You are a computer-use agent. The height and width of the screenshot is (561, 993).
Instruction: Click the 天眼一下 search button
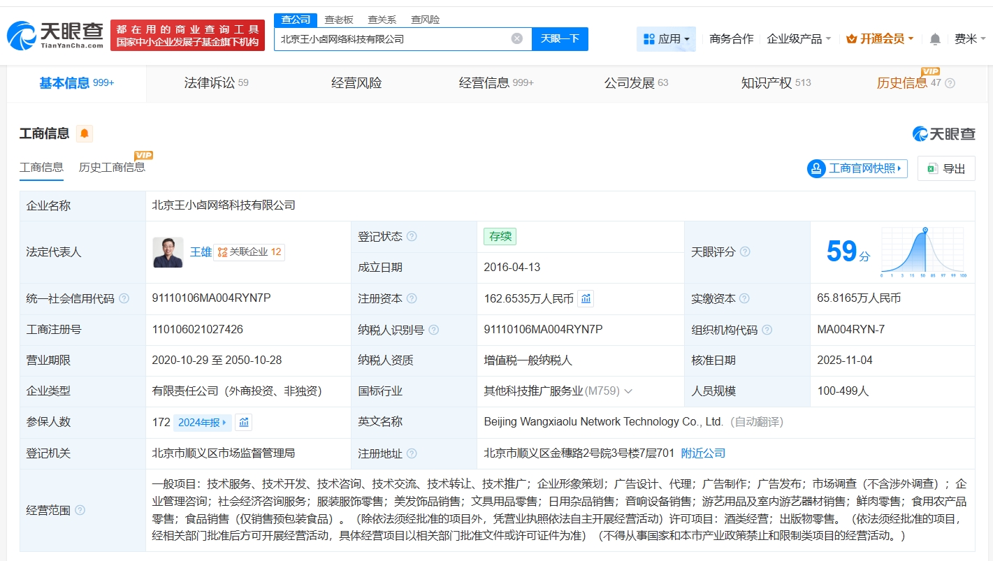click(560, 39)
